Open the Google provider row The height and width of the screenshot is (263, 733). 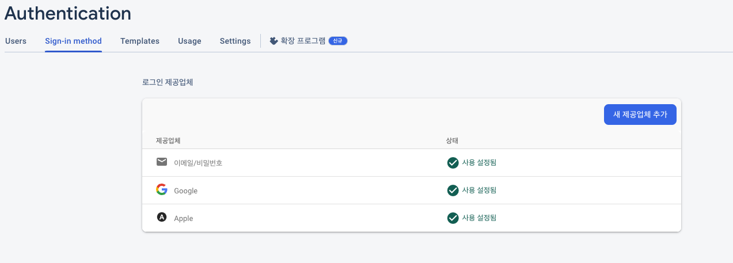(x=412, y=190)
